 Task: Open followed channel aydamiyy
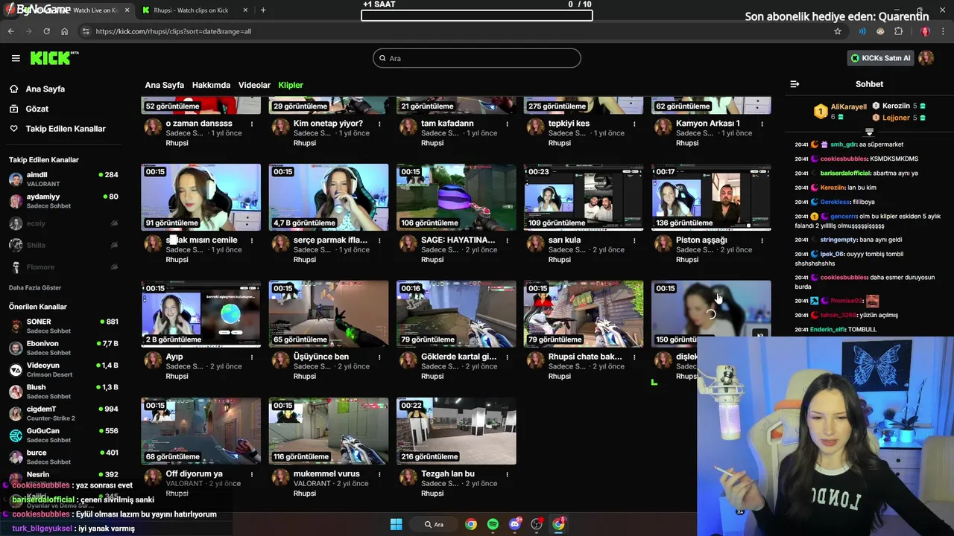point(63,201)
